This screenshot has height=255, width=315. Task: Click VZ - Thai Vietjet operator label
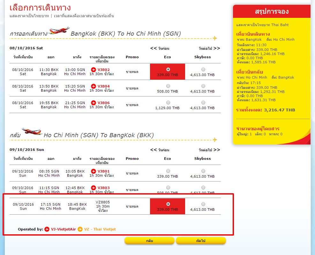[100, 229]
